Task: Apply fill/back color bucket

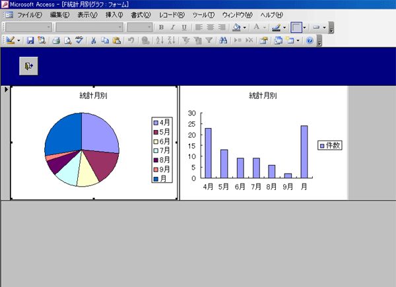Action: pos(236,27)
